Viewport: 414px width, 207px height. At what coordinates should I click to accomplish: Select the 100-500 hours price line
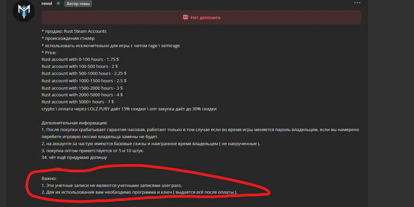point(80,66)
